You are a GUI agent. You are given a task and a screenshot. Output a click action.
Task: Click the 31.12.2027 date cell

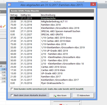click(26, 35)
